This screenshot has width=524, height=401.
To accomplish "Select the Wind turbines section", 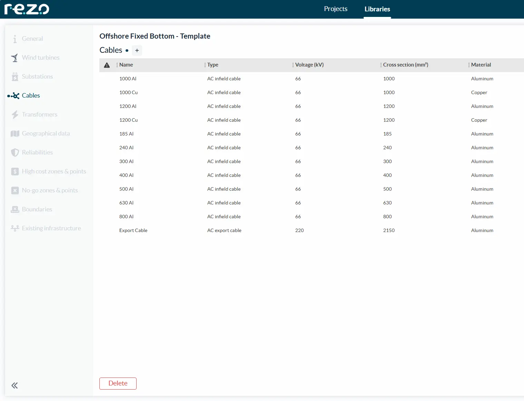I will coord(40,58).
